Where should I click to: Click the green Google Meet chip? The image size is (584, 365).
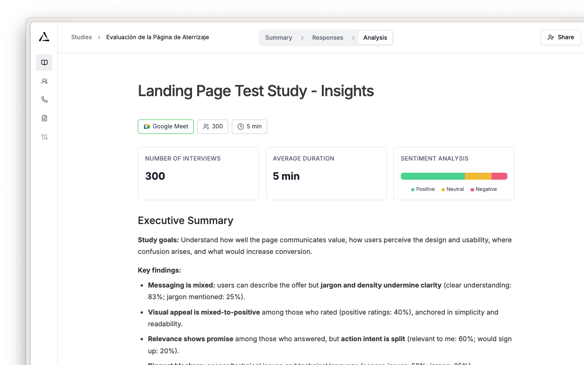(x=165, y=126)
